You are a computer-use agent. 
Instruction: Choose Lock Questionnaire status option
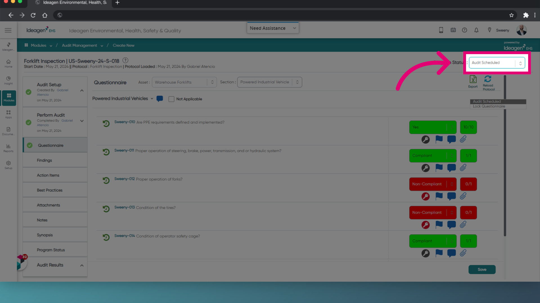[x=498, y=107]
